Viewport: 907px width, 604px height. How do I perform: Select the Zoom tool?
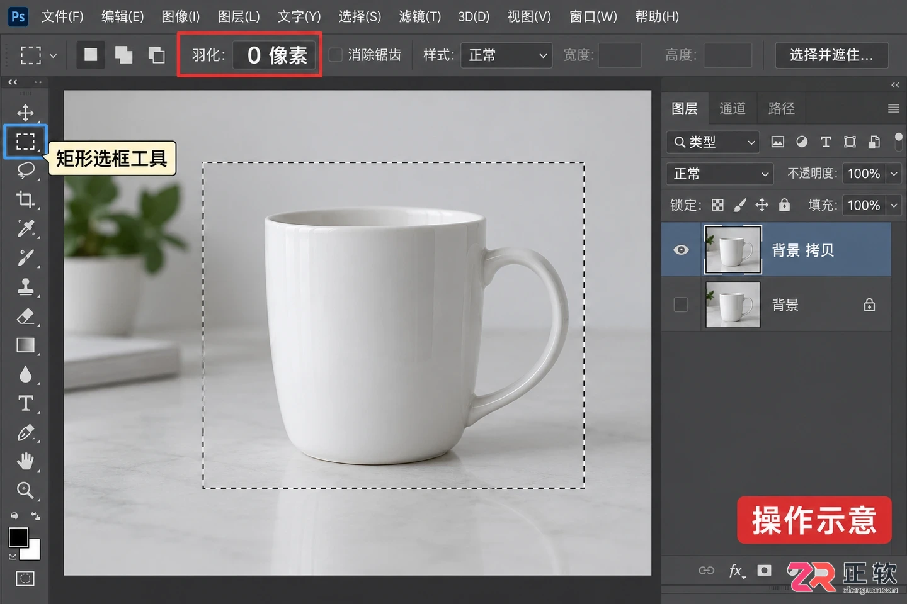click(25, 490)
